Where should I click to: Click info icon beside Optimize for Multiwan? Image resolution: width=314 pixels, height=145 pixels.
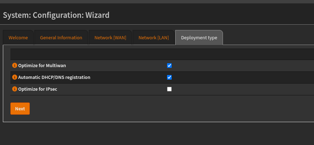coord(15,65)
